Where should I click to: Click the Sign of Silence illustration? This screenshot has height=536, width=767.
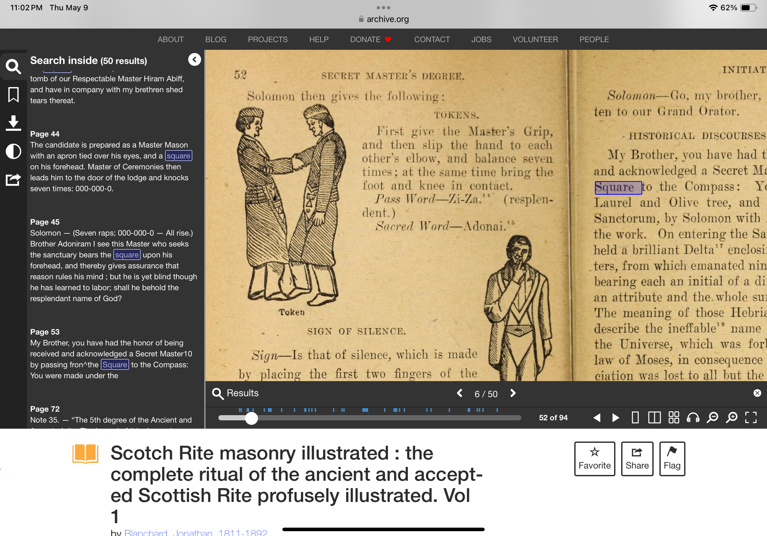519,308
